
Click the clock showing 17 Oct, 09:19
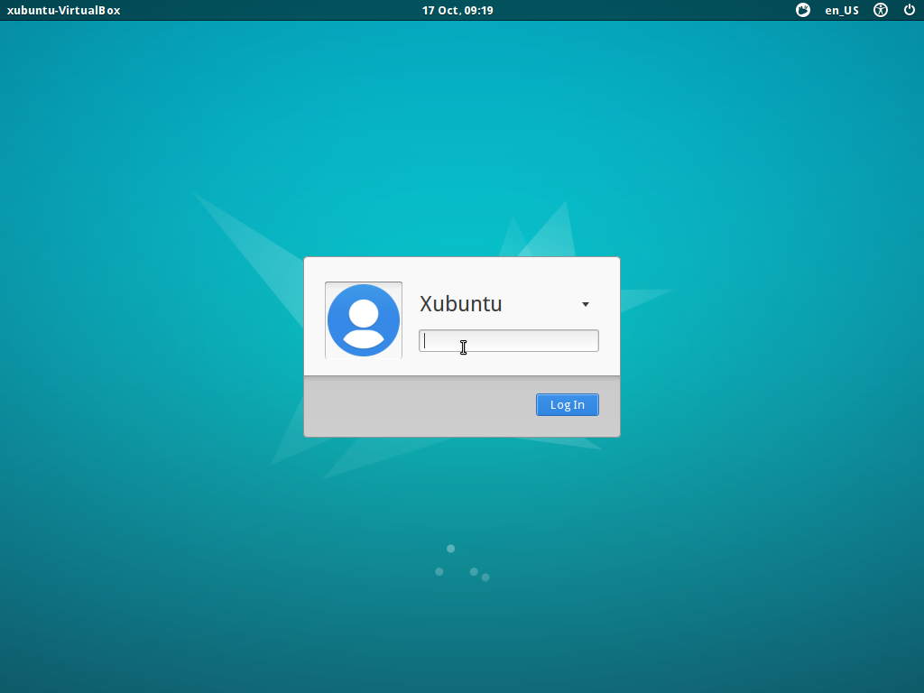(x=457, y=10)
